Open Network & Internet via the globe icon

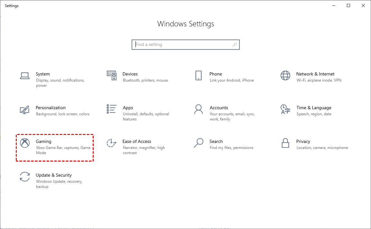point(285,76)
